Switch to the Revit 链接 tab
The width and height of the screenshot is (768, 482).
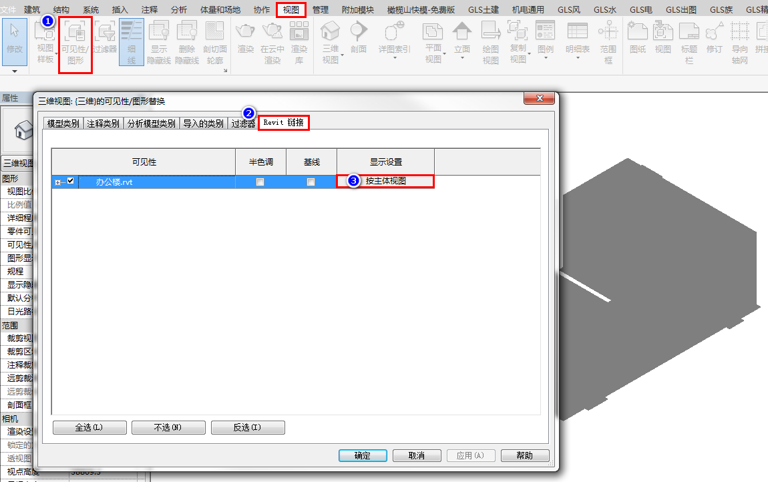tap(284, 122)
